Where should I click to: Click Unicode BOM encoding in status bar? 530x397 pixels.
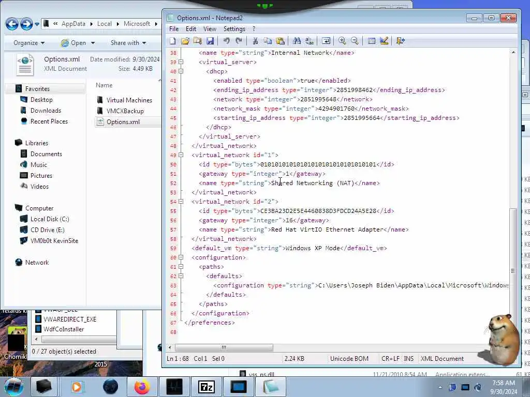pyautogui.click(x=349, y=359)
